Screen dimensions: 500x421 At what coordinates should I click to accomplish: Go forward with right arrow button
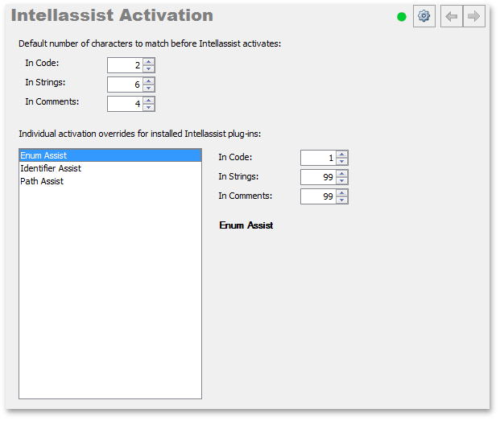point(474,16)
